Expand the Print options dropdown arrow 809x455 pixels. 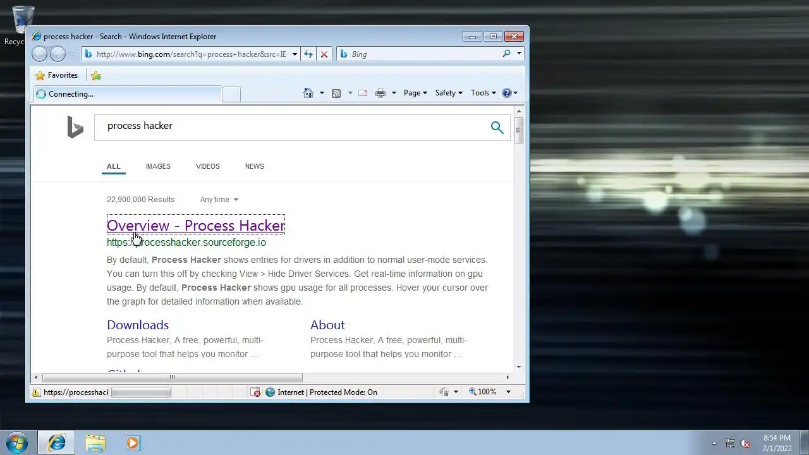[394, 93]
